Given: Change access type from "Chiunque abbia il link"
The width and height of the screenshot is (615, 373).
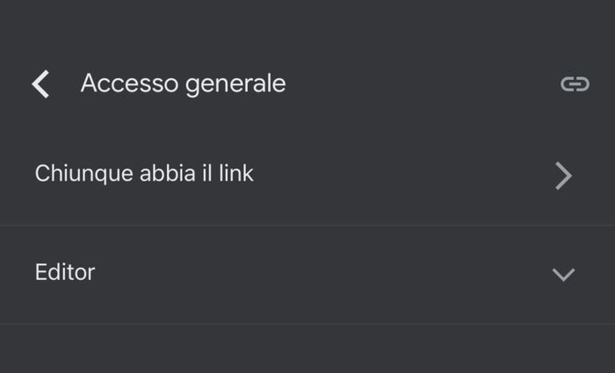Looking at the screenshot, I should (x=144, y=174).
